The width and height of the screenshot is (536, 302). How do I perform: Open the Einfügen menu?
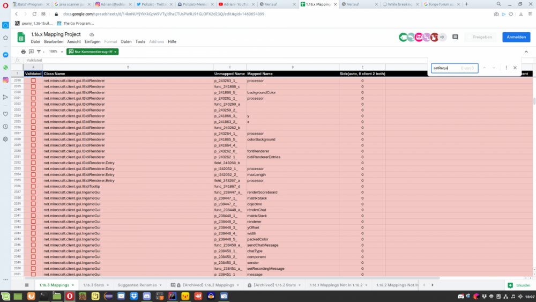pyautogui.click(x=92, y=42)
